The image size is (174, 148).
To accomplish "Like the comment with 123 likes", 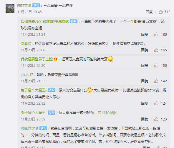I will [x=156, y=119].
